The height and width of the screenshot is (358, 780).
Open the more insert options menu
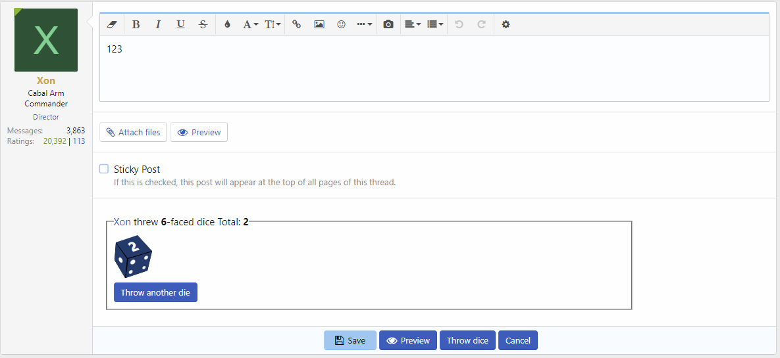click(x=364, y=24)
